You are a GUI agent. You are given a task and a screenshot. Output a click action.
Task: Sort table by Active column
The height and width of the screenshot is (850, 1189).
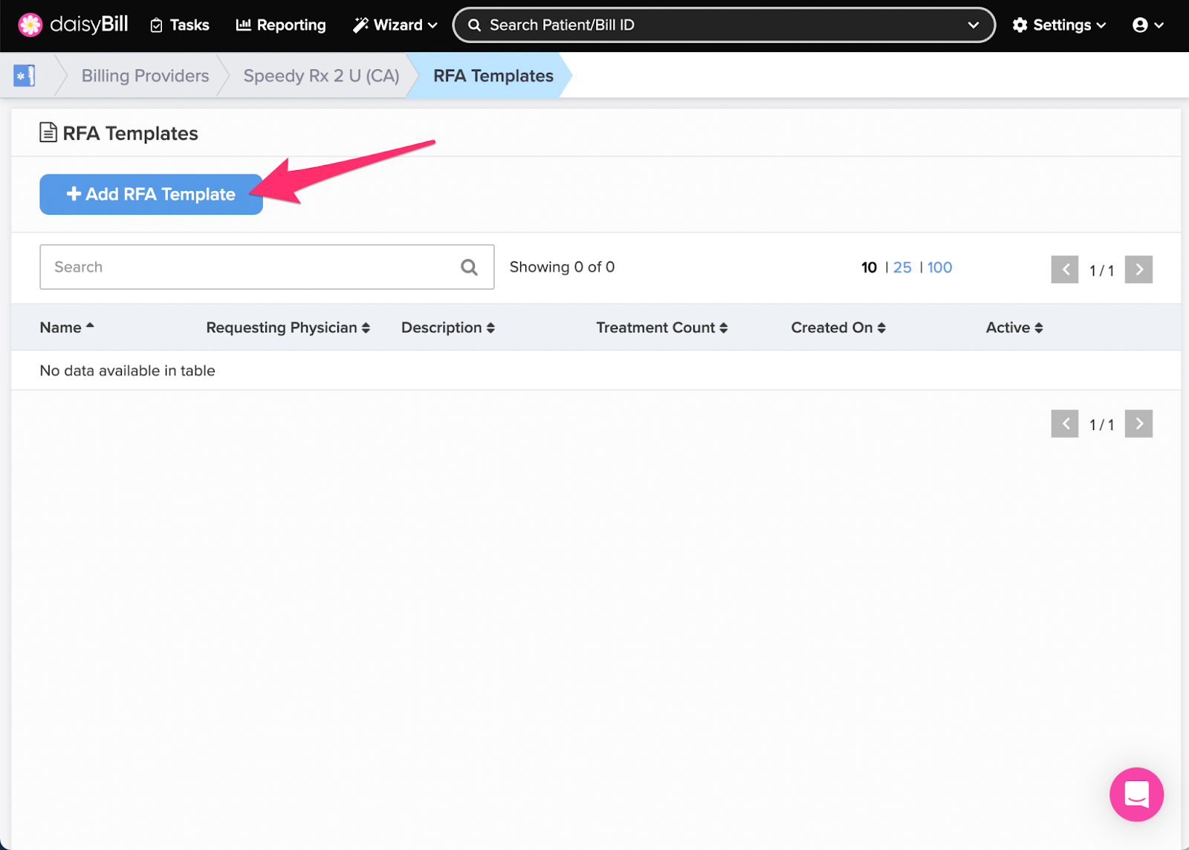click(x=1014, y=328)
